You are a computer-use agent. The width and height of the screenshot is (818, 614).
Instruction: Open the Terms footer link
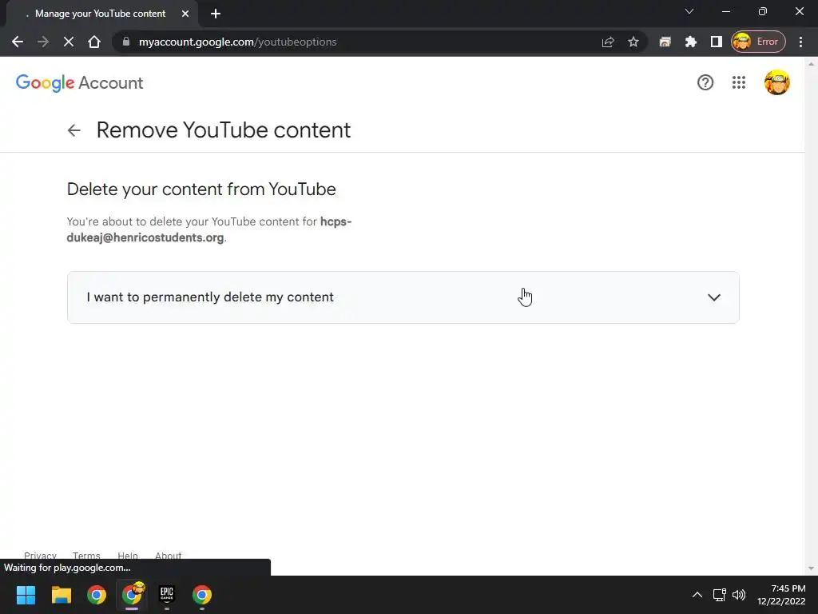(x=86, y=555)
